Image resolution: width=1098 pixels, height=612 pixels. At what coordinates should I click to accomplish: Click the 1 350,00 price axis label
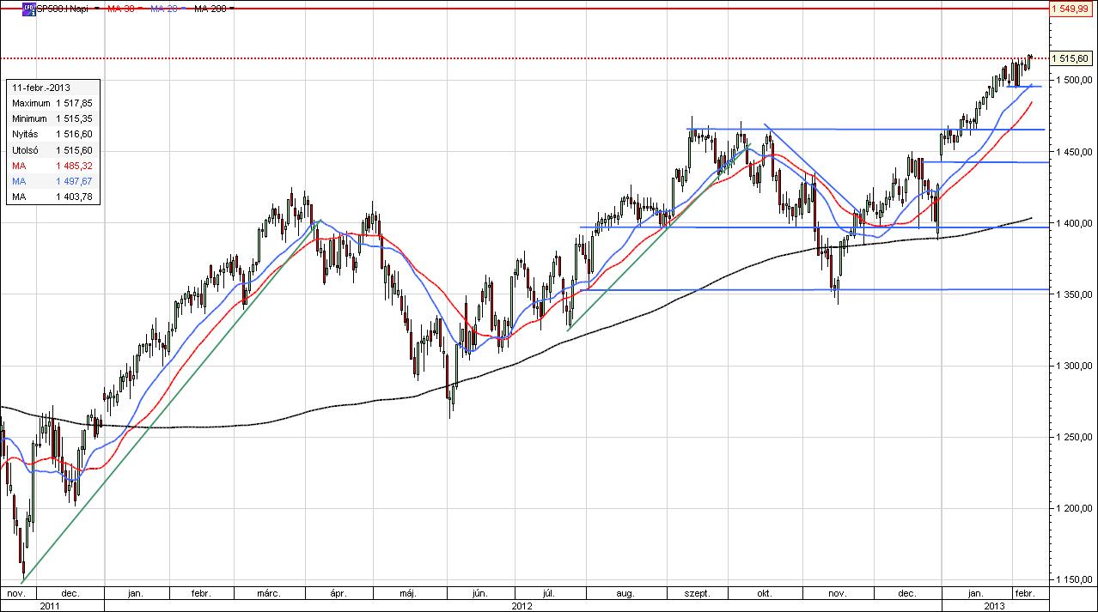(1076, 294)
